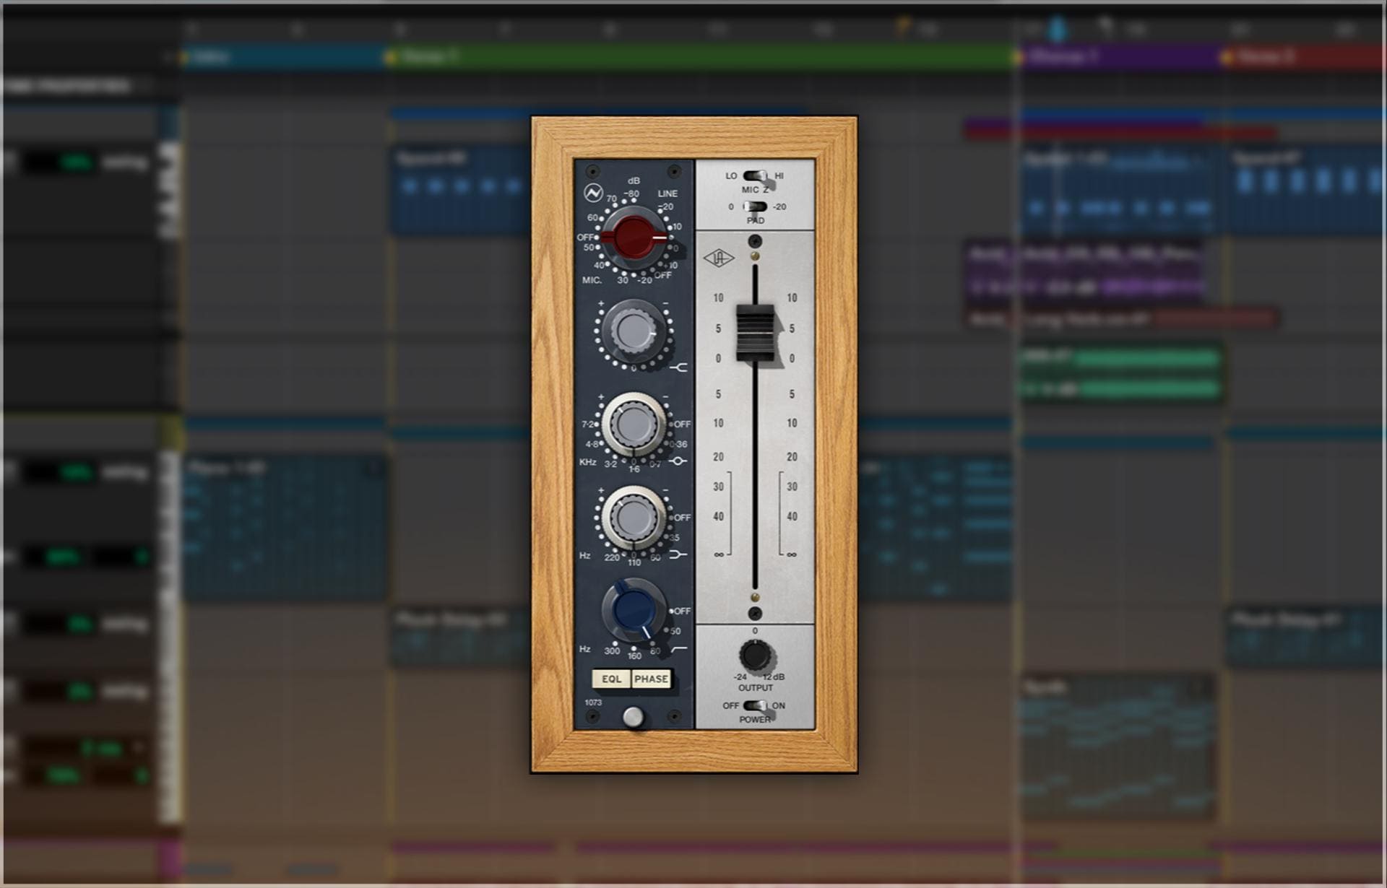Click the high shelf curve icon

tap(678, 368)
